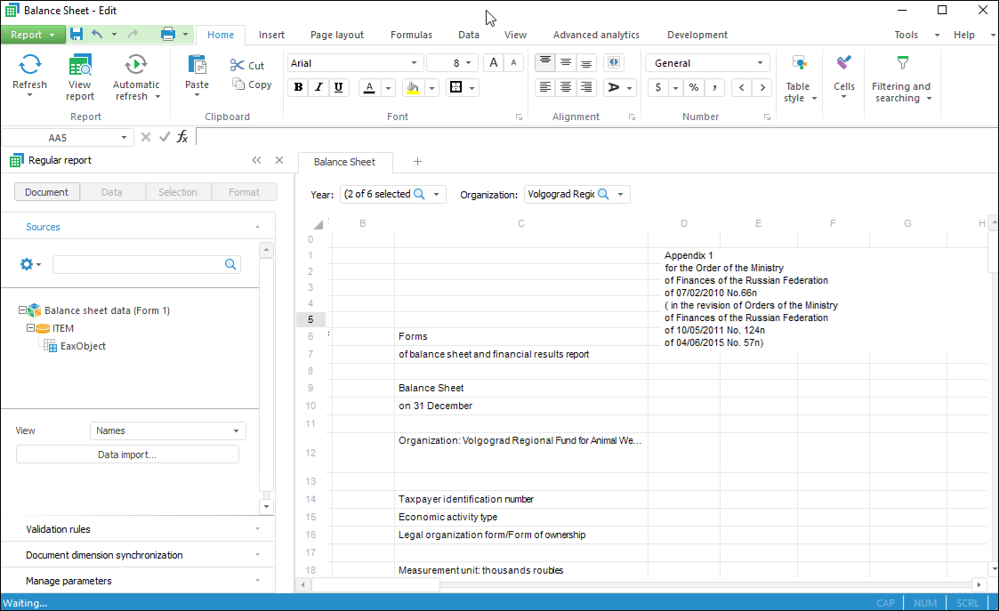
Task: Click the Table style icon
Action: point(799,64)
